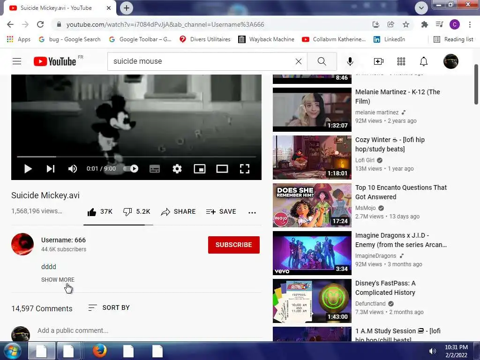Screen dimensions: 480x360
Task: Open the Apps bookmark
Action: 19,39
